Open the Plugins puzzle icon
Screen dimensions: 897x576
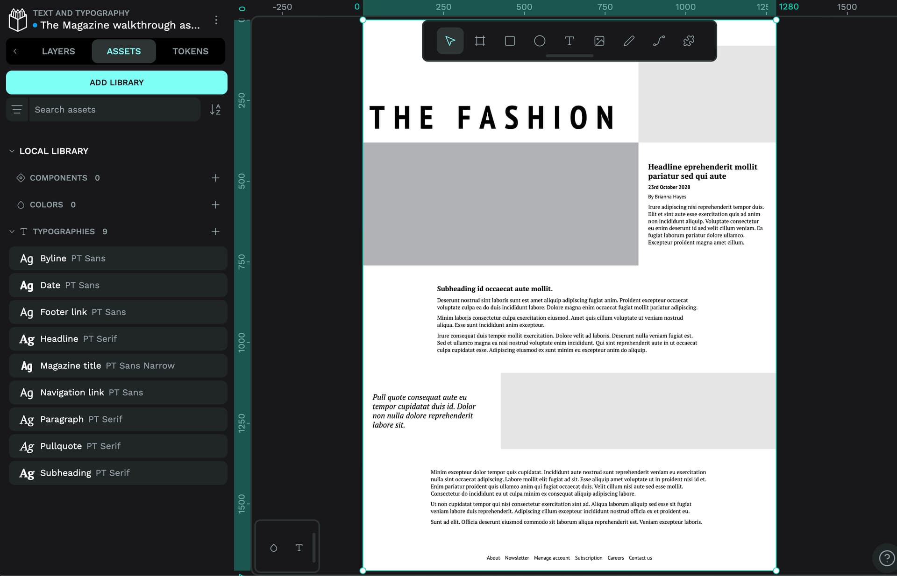click(x=689, y=41)
